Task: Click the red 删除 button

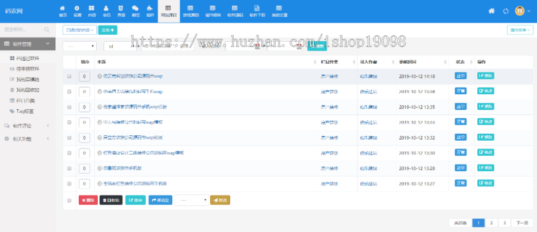Action: click(x=88, y=200)
